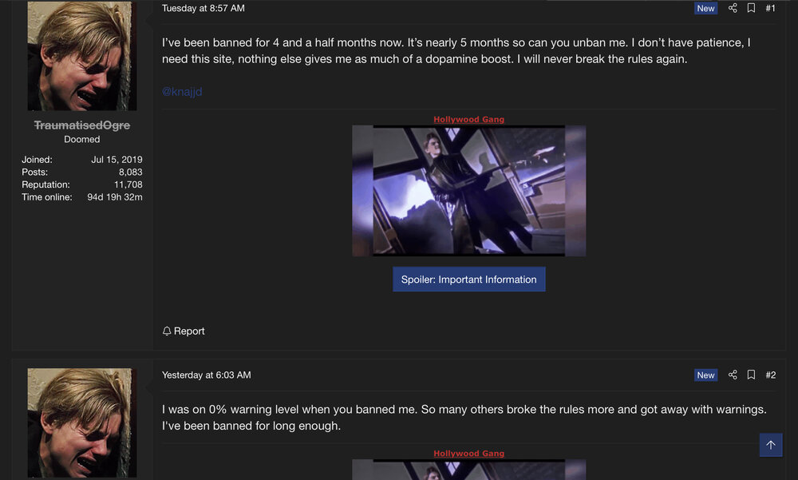Open post #1 permalink number

pyautogui.click(x=771, y=8)
